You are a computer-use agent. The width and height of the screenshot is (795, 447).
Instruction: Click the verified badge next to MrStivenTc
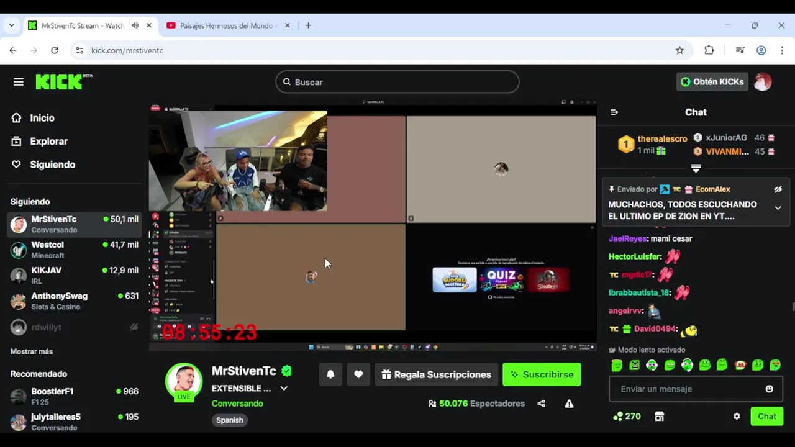(x=286, y=371)
